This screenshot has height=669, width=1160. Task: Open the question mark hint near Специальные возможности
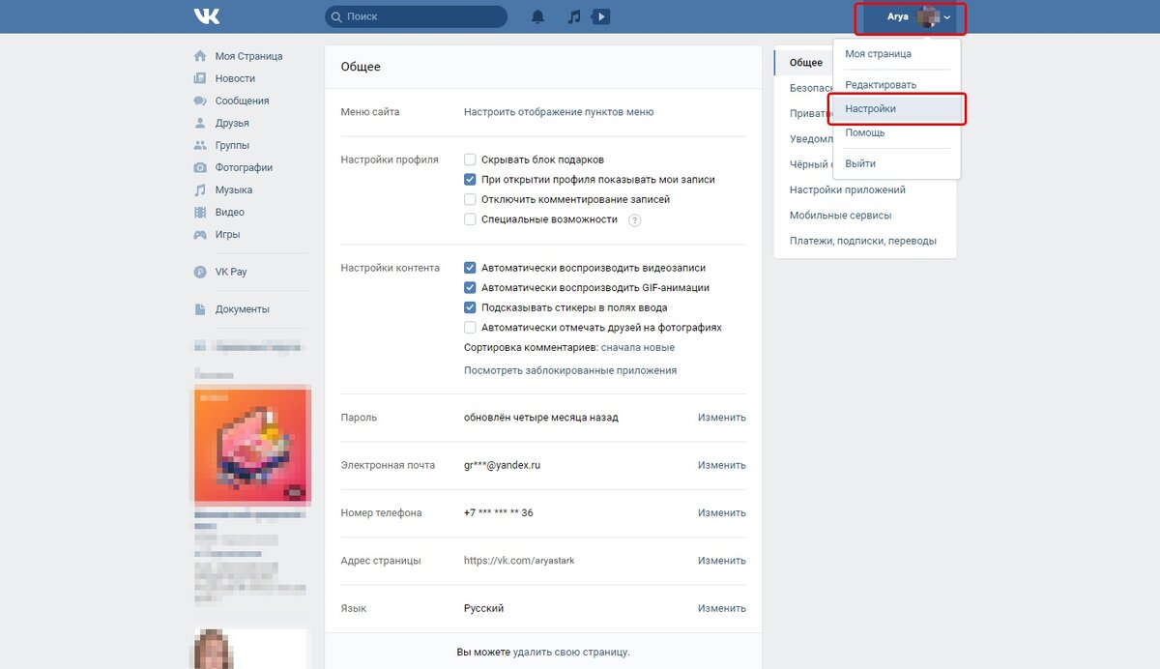coord(636,219)
